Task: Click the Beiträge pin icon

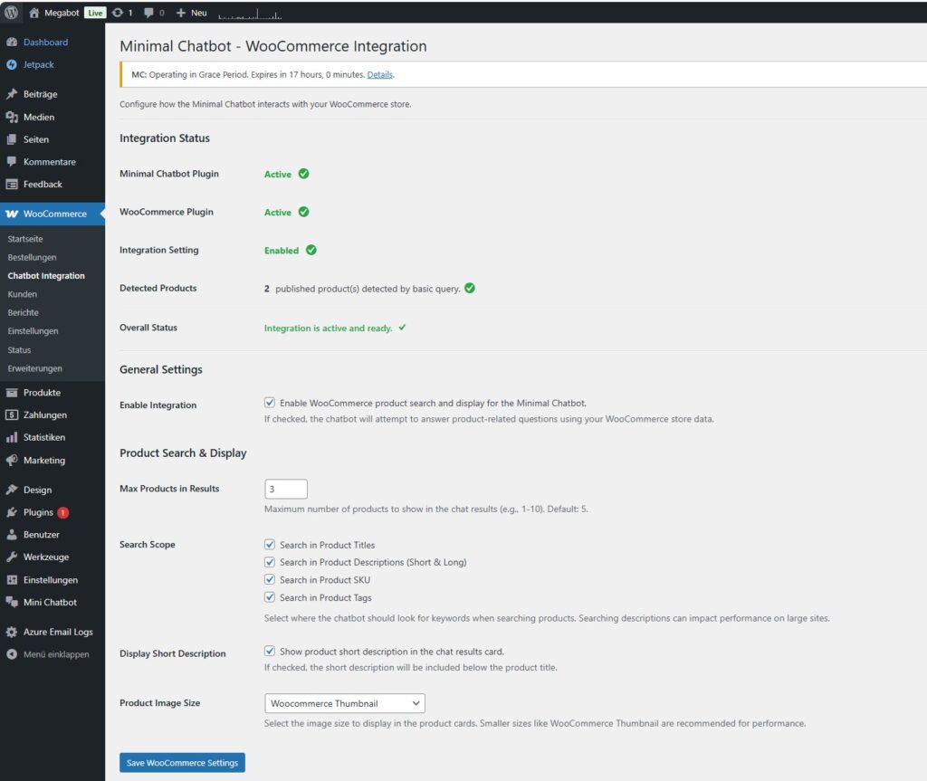Action: tap(12, 94)
